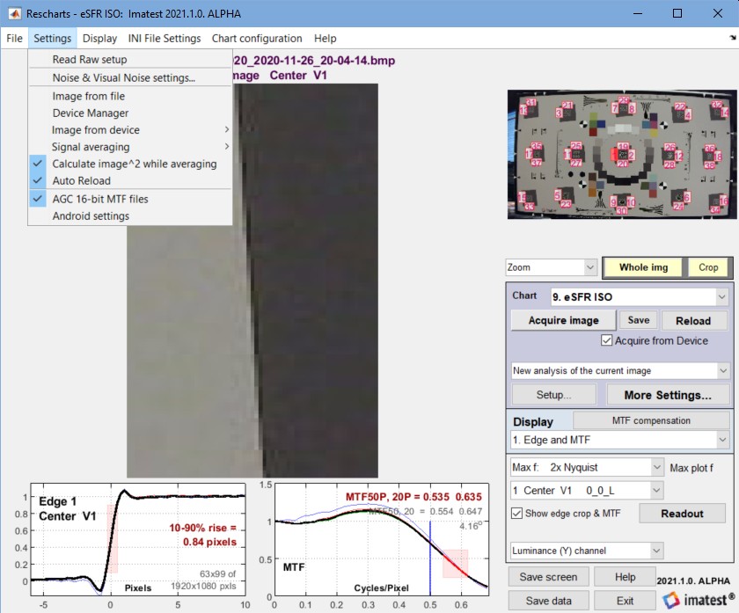This screenshot has height=613, width=739.
Task: Expand Signal averaging submenu
Action: pyautogui.click(x=130, y=147)
